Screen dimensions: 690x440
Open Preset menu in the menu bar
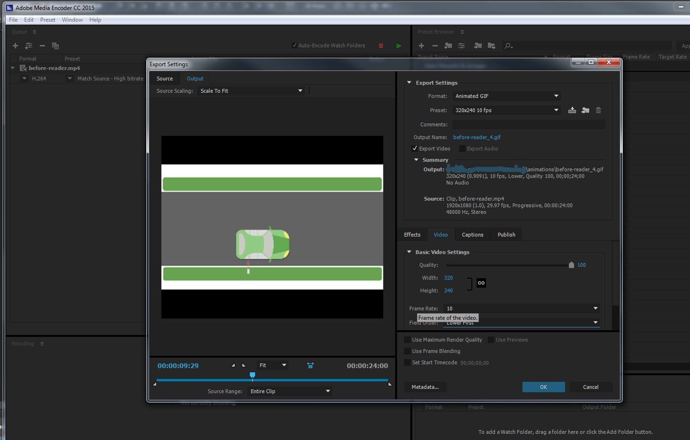click(x=48, y=20)
